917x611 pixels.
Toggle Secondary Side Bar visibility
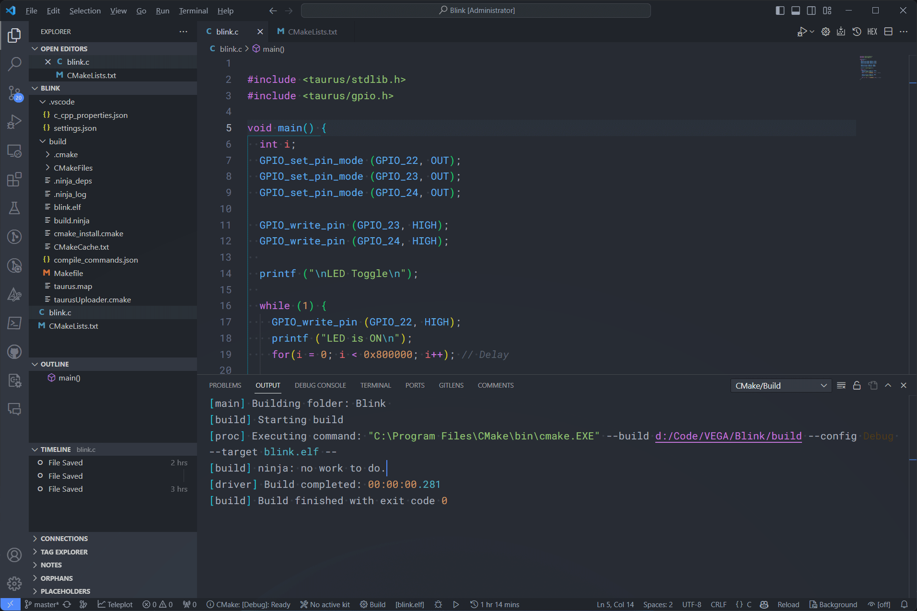click(x=812, y=11)
